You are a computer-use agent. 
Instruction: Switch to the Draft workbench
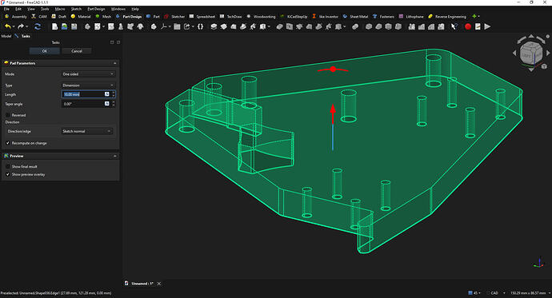58,17
